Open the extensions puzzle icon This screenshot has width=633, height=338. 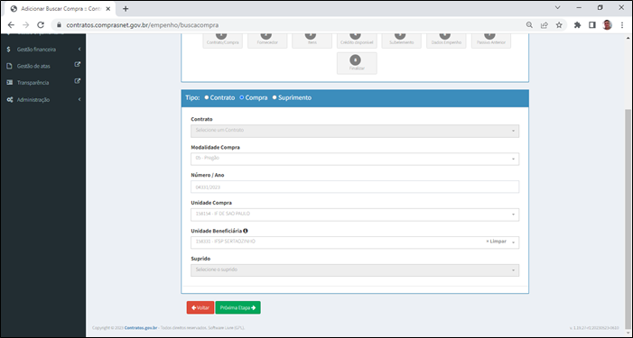pos(577,25)
